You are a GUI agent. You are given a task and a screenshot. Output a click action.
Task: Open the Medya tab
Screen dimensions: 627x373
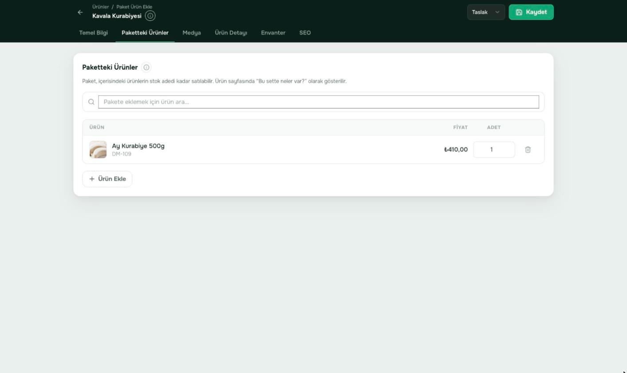point(192,33)
